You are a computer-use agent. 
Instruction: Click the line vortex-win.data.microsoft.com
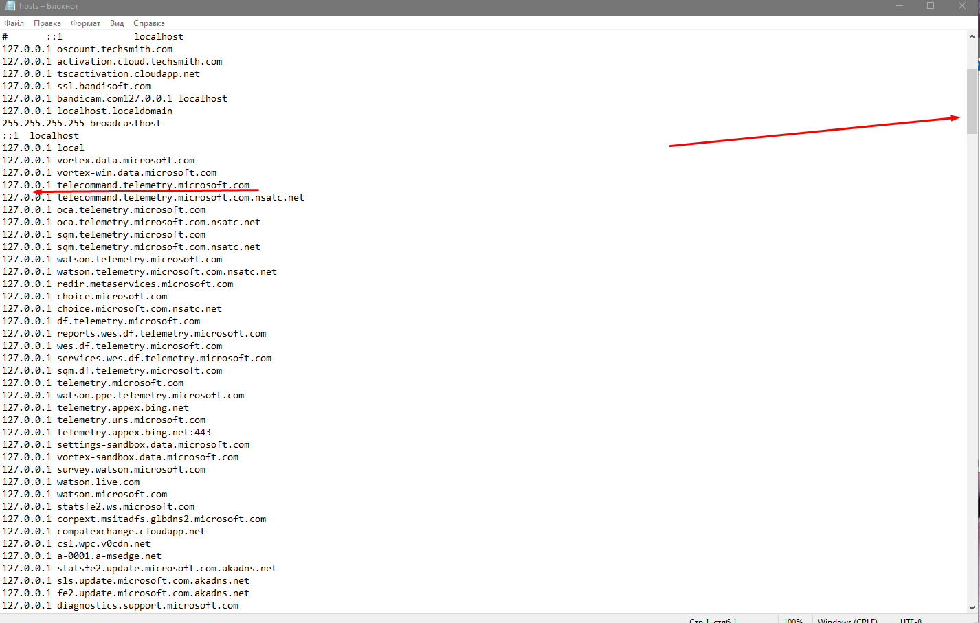tap(109, 173)
